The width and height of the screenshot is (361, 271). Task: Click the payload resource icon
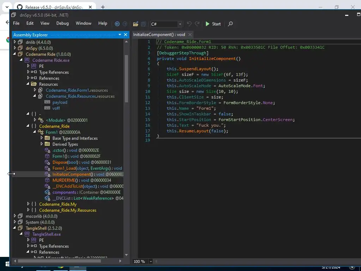tap(47, 102)
